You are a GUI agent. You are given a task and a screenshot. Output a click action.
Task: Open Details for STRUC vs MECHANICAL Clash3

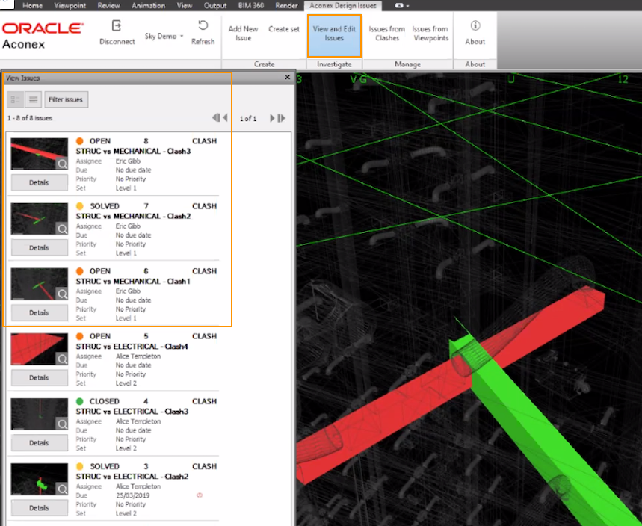[x=40, y=182]
